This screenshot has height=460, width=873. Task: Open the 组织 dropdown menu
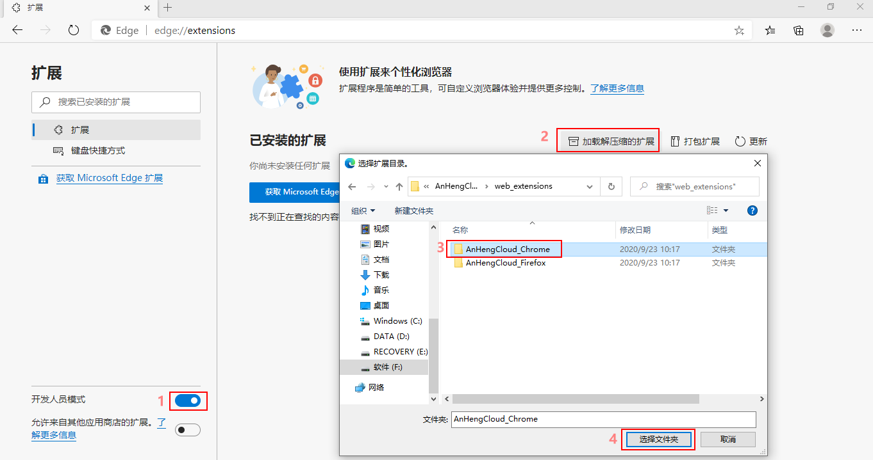(x=363, y=210)
